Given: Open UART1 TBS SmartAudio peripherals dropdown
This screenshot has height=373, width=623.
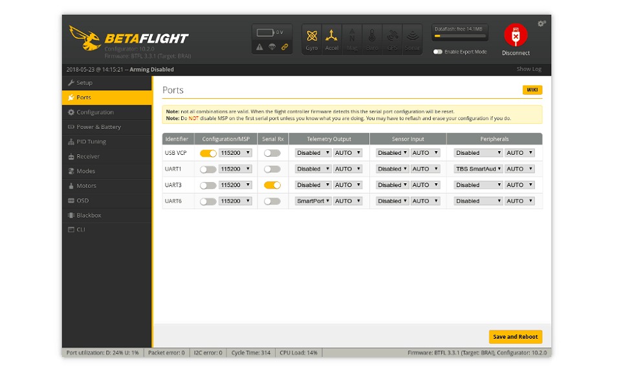Looking at the screenshot, I should coord(478,169).
